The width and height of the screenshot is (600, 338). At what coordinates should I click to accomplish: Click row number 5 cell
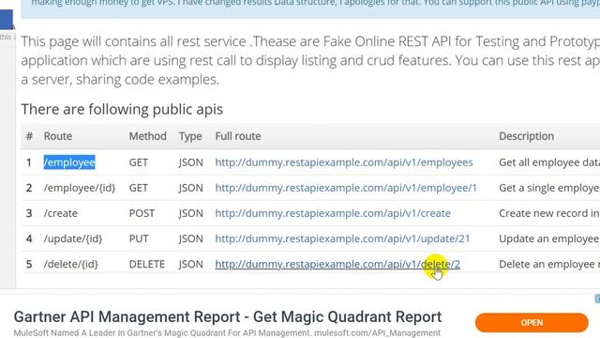29,264
